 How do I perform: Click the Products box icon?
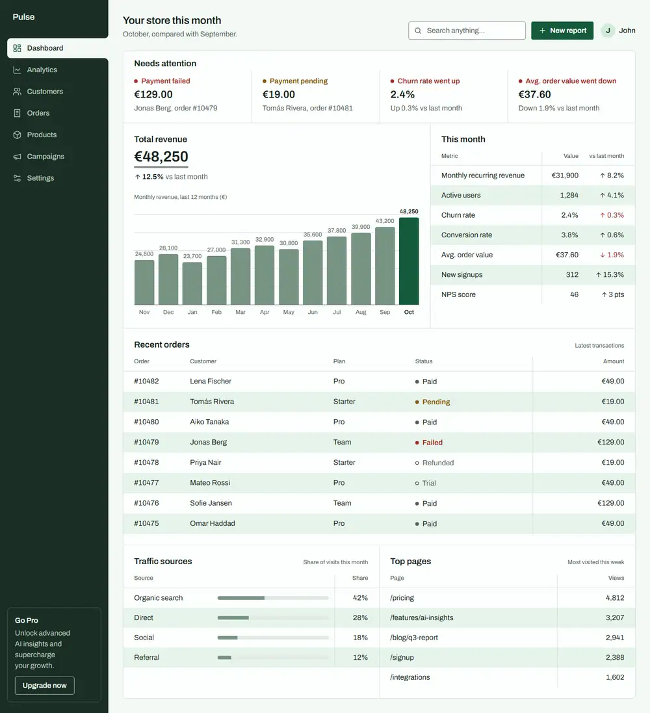click(x=18, y=135)
